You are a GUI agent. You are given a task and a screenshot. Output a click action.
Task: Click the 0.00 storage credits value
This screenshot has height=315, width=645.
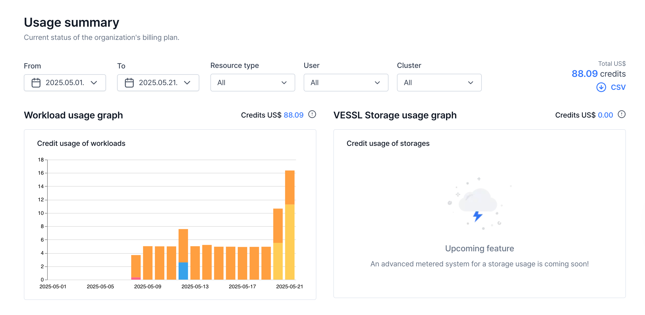[605, 115]
